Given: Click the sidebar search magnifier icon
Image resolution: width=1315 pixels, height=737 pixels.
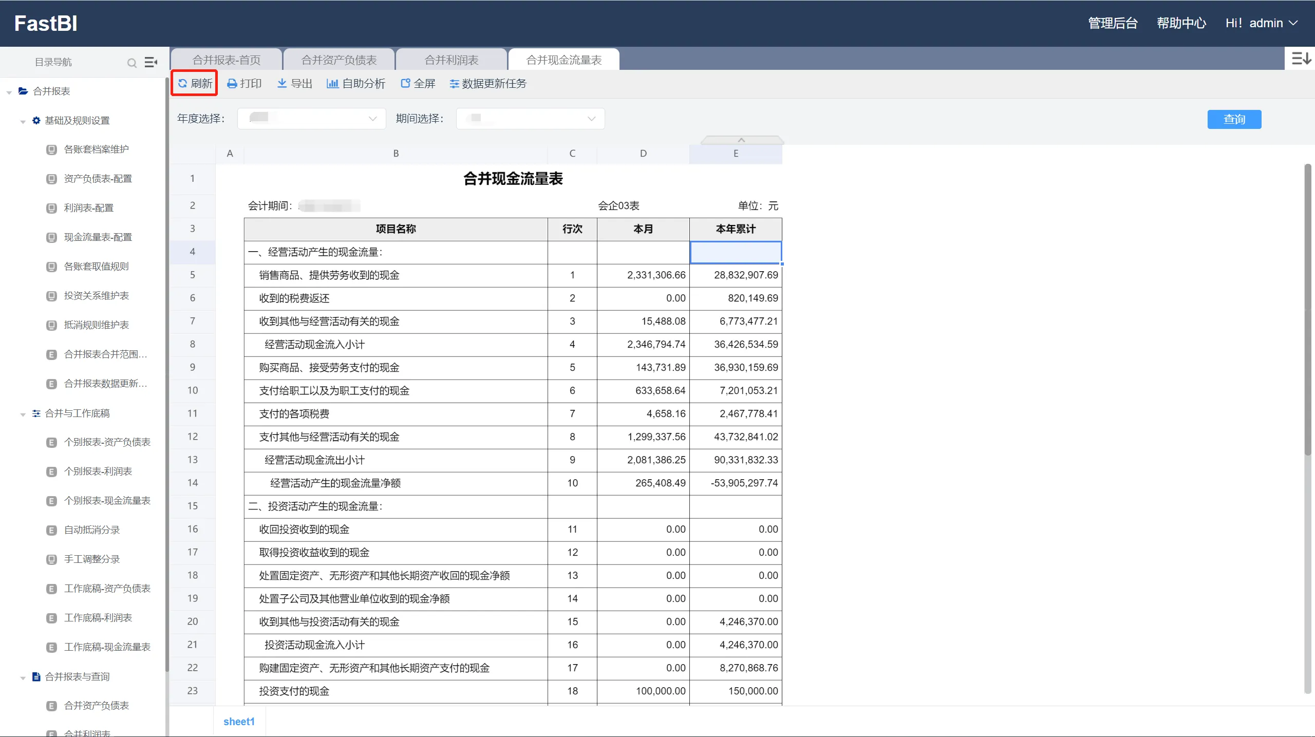Looking at the screenshot, I should tap(132, 63).
